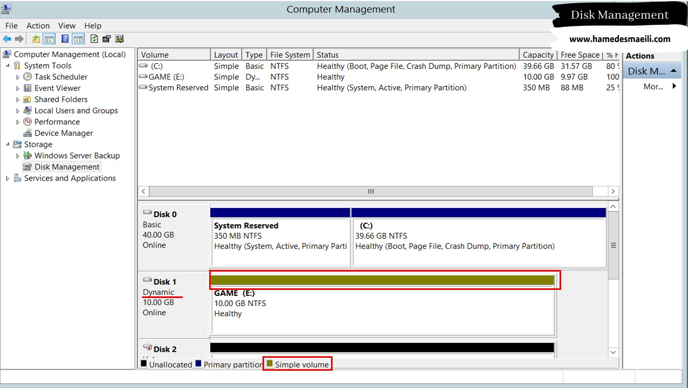Expand the Performance branch arrow
The height and width of the screenshot is (388, 690).
pyautogui.click(x=18, y=122)
